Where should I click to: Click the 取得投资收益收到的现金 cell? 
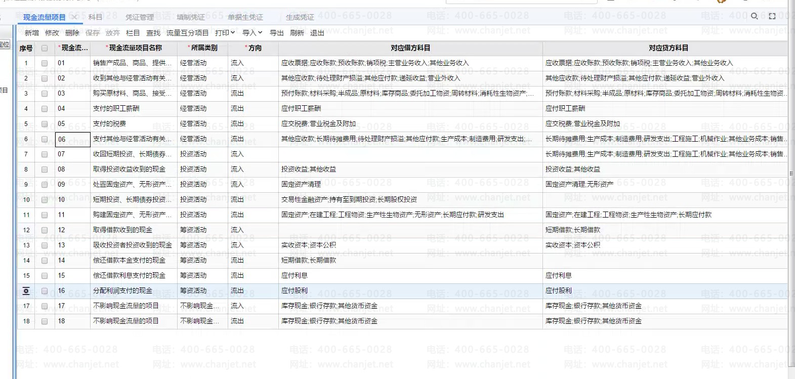(x=134, y=170)
